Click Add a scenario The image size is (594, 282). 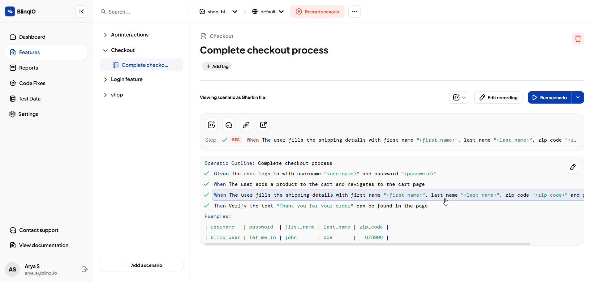[142, 265]
